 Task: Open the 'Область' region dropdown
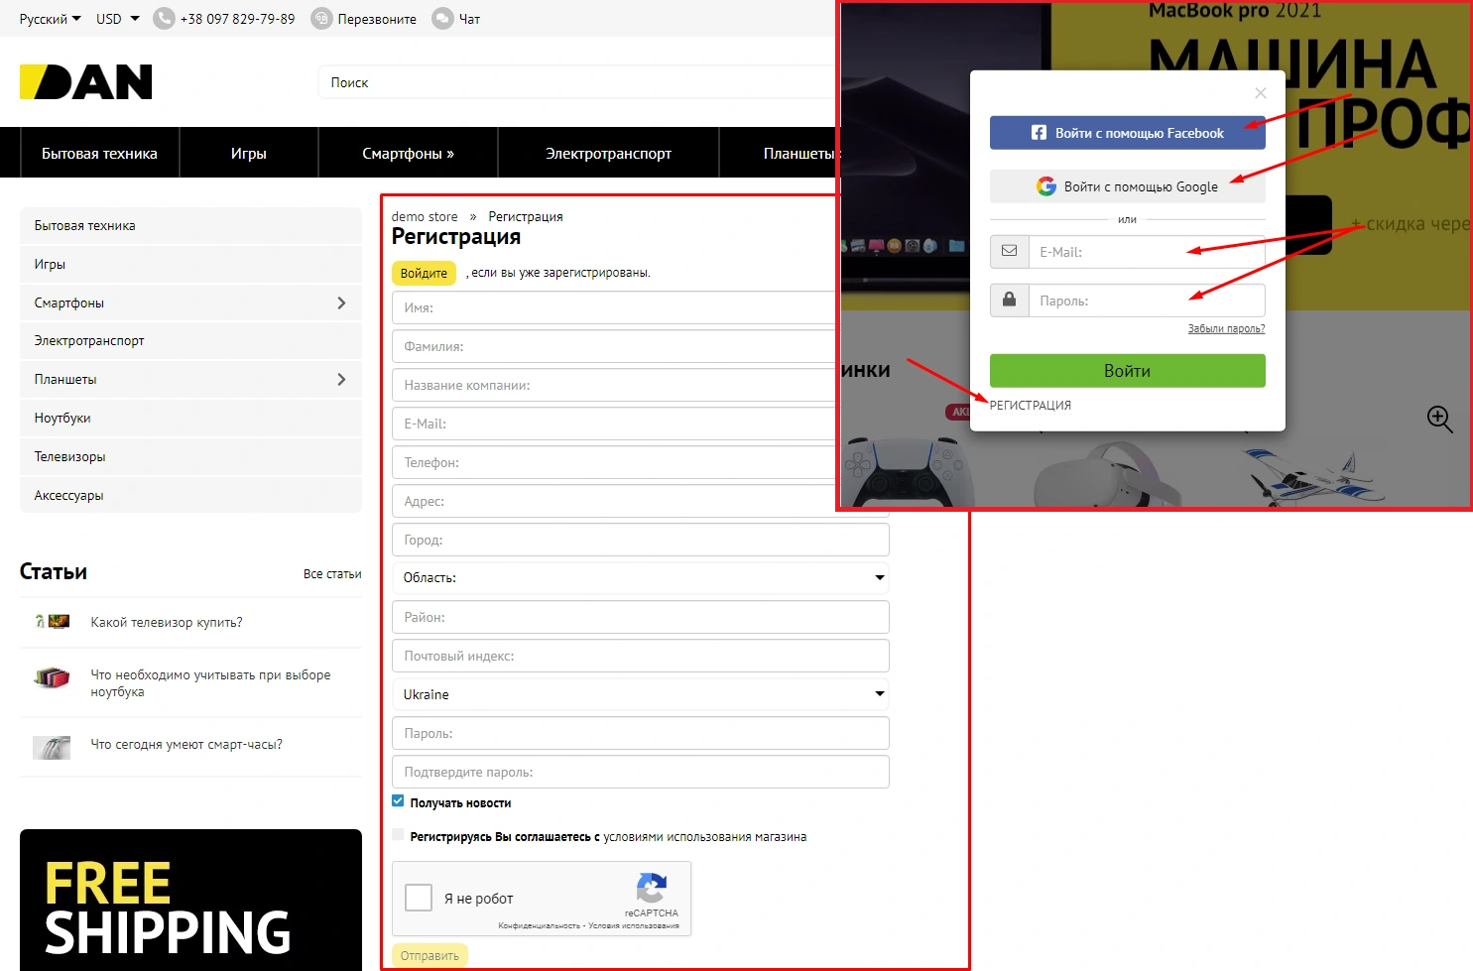[x=640, y=577]
